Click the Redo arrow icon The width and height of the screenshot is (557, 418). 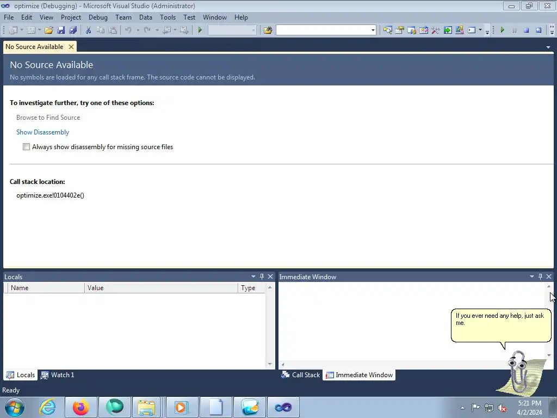pyautogui.click(x=147, y=30)
